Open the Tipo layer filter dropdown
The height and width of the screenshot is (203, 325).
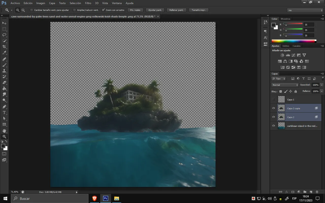pos(279,79)
